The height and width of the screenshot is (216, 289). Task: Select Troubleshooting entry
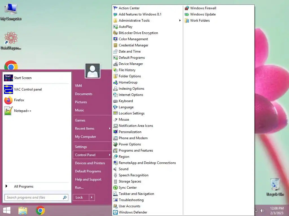click(x=131, y=200)
